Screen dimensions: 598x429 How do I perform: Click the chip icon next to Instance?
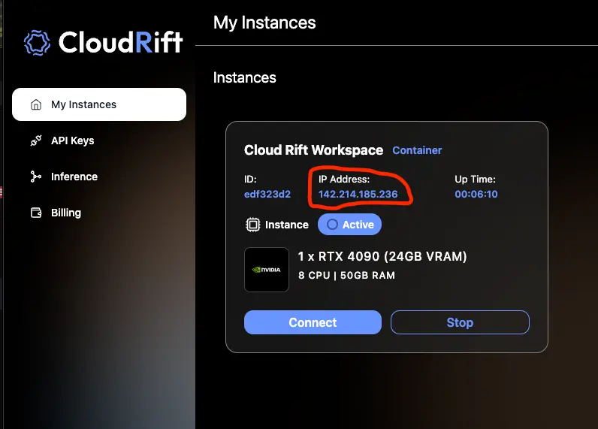pyautogui.click(x=253, y=225)
